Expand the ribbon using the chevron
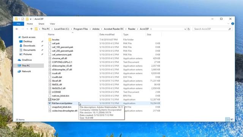Viewport: 243px width, 137px height. 228,24
